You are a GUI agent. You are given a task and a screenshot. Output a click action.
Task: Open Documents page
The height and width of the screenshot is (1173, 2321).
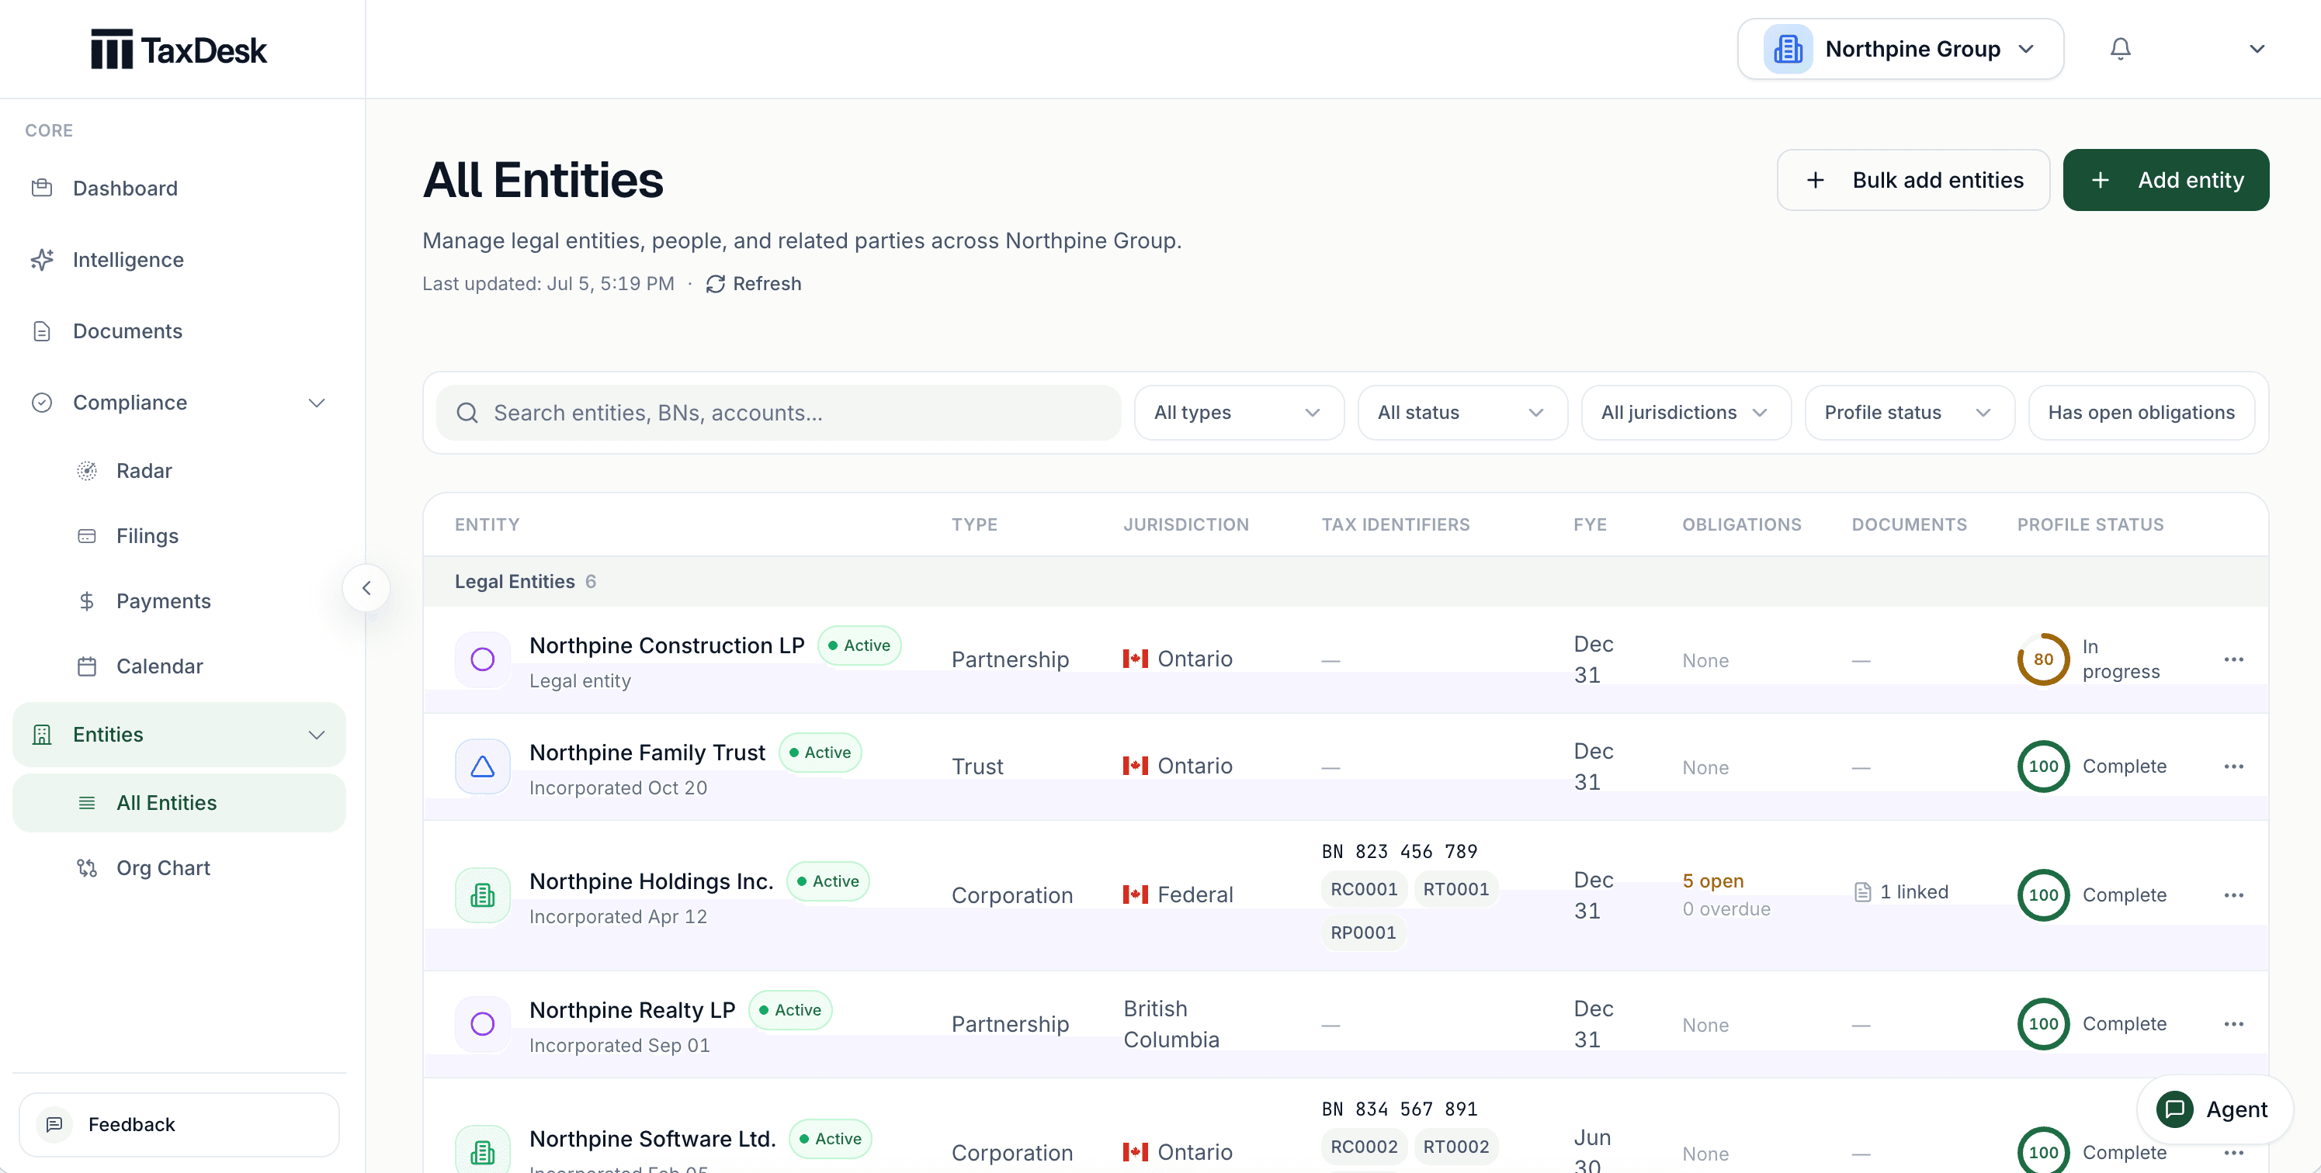pos(179,331)
